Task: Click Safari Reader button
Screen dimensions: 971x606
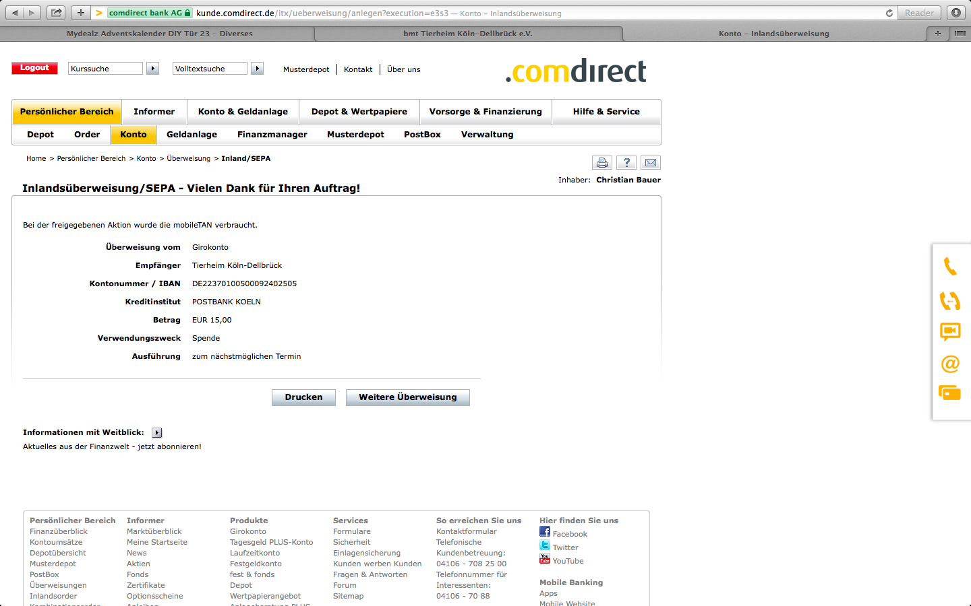Action: coord(920,13)
